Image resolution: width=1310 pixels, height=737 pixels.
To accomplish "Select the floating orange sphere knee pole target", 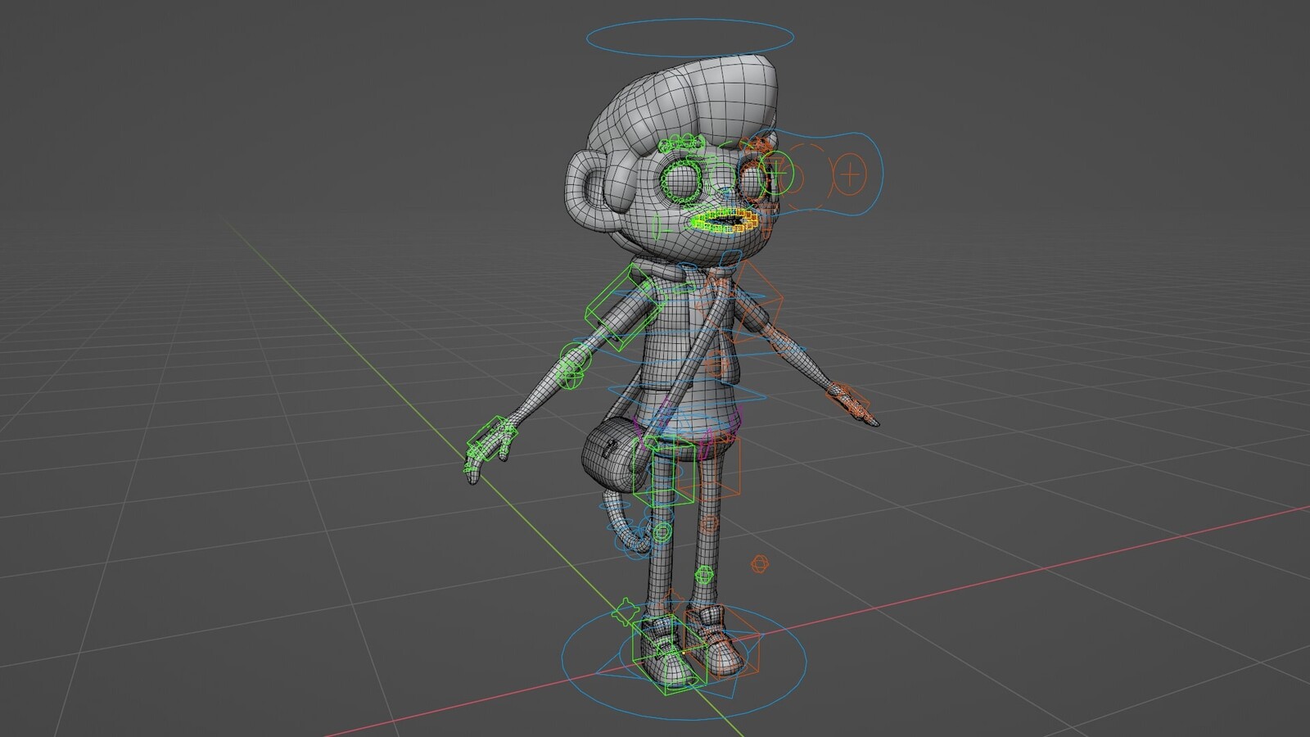I will point(760,563).
